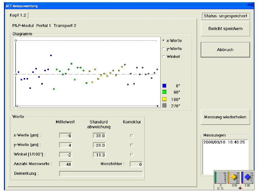Viewport: 259px width, 191px height.
Task: Toggle Korrektur checkbox for y-Werte row
Action: point(131,145)
